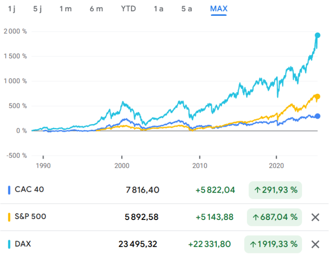Click the 687,04 % change badge
The width and height of the screenshot is (330, 255).
pos(274,217)
